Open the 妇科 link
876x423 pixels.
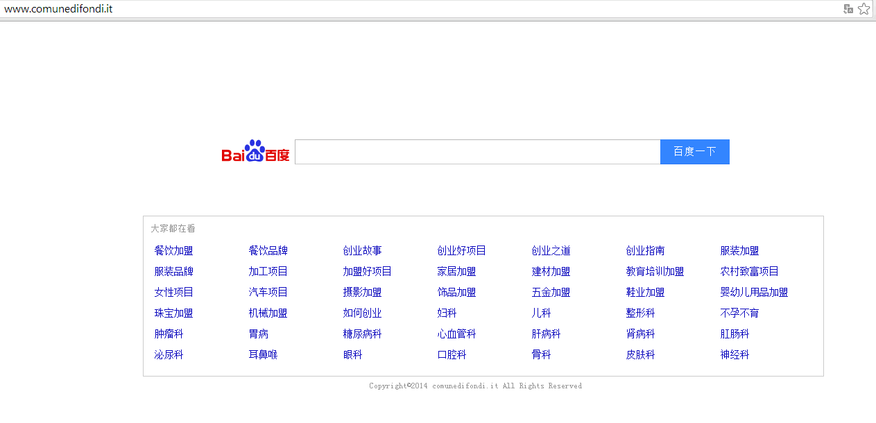(447, 313)
